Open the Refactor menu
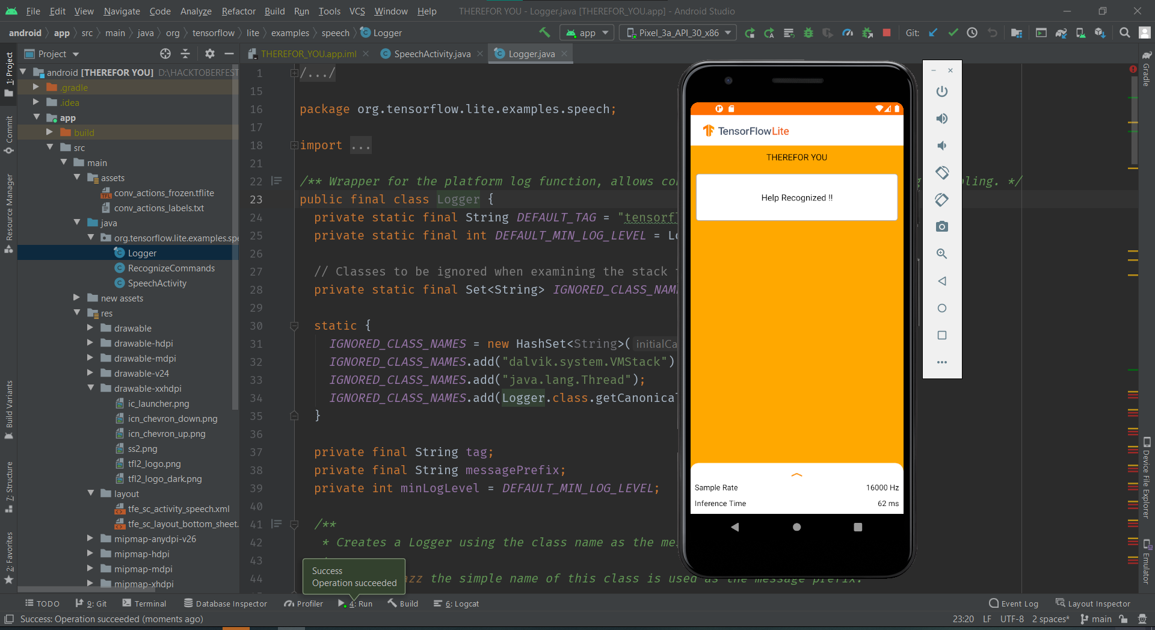 238,11
